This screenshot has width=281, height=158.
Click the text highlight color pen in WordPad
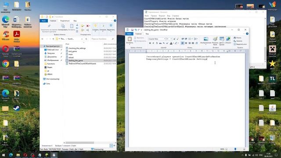(x=176, y=43)
